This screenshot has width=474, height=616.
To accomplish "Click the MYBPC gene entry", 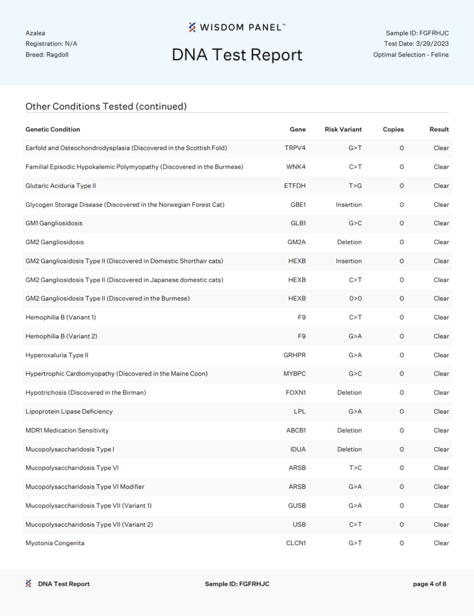I will 295,374.
